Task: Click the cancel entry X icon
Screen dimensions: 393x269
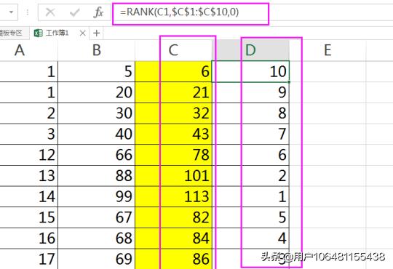Action: [50, 12]
